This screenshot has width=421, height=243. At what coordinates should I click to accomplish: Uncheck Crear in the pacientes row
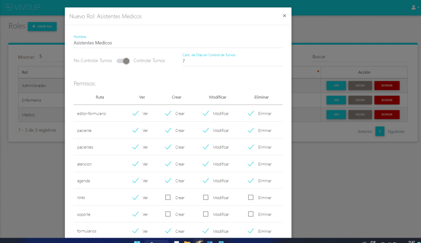[x=168, y=147]
